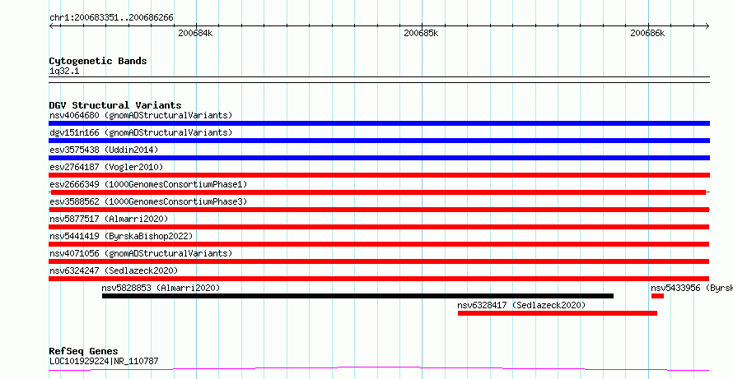The image size is (733, 379).
Task: Select the small red nsv5433956 bar
Action: (657, 296)
